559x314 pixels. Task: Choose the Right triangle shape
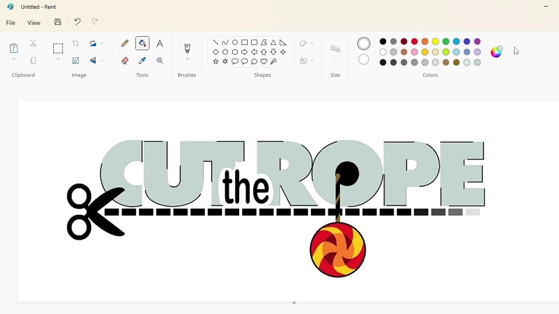(x=283, y=42)
